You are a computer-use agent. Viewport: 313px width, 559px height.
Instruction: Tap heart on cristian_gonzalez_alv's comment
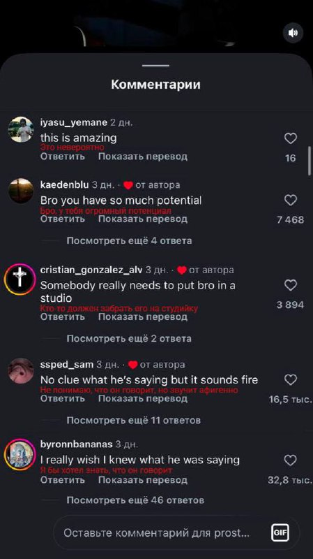point(291,285)
